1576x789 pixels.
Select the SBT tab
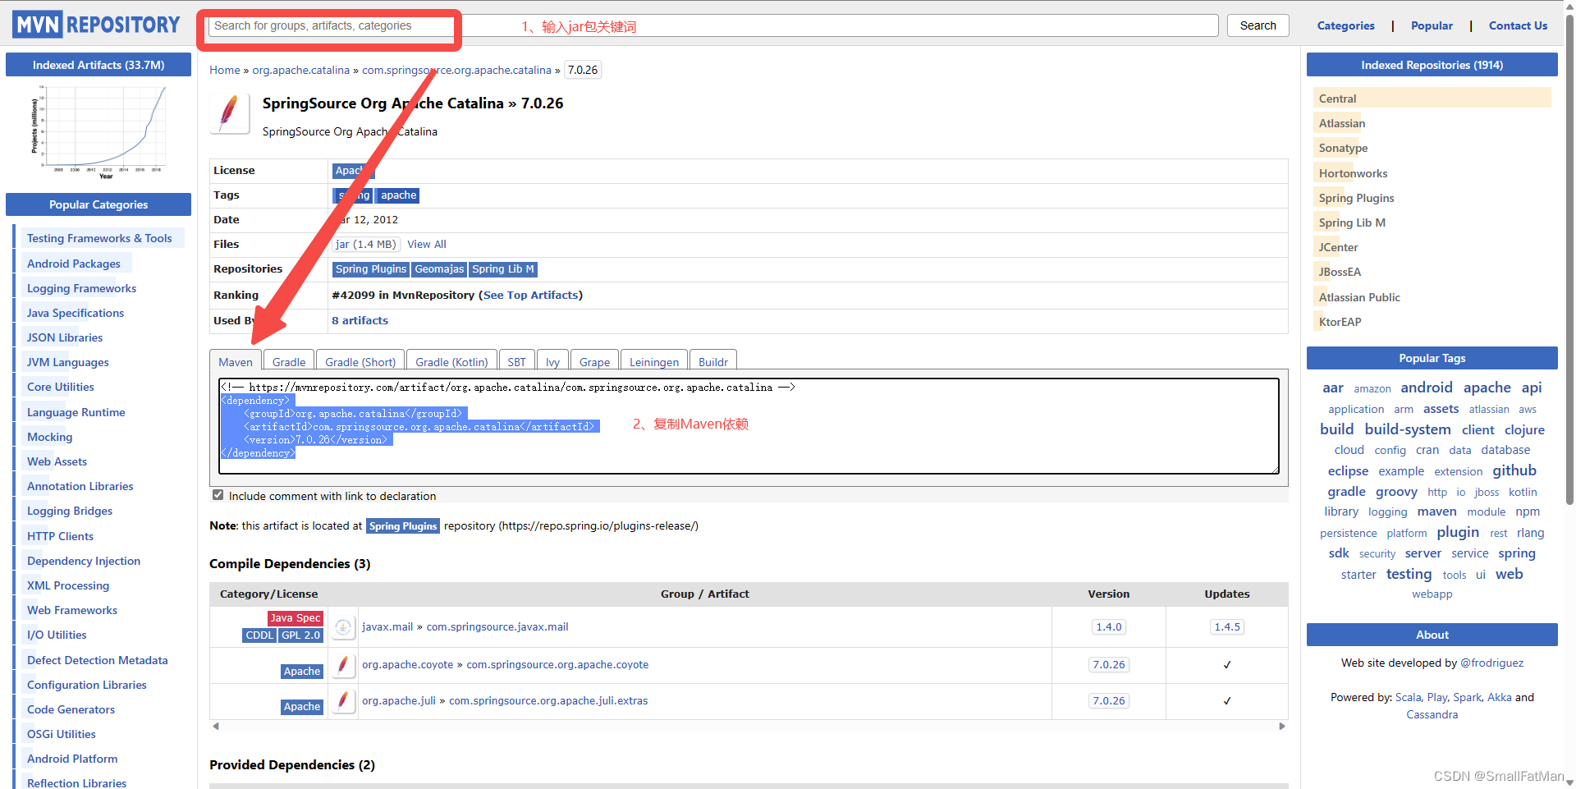coord(516,362)
